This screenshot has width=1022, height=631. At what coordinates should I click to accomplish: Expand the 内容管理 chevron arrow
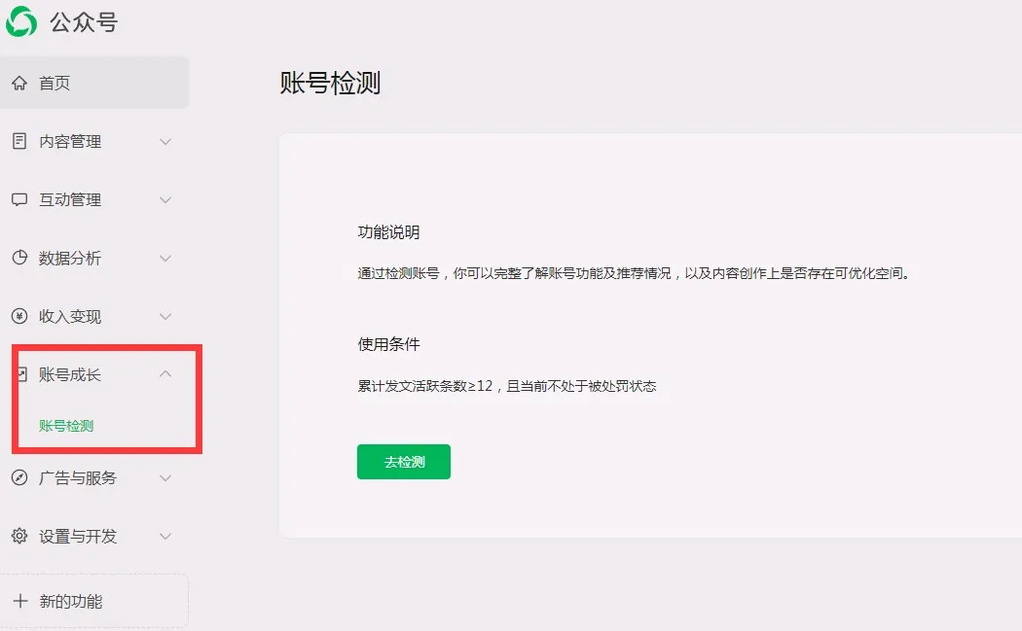click(165, 142)
